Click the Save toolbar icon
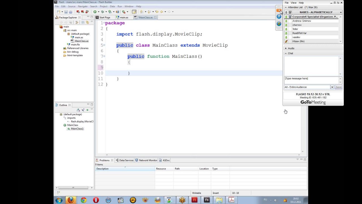Image resolution: width=362 pixels, height=204 pixels. point(66,12)
